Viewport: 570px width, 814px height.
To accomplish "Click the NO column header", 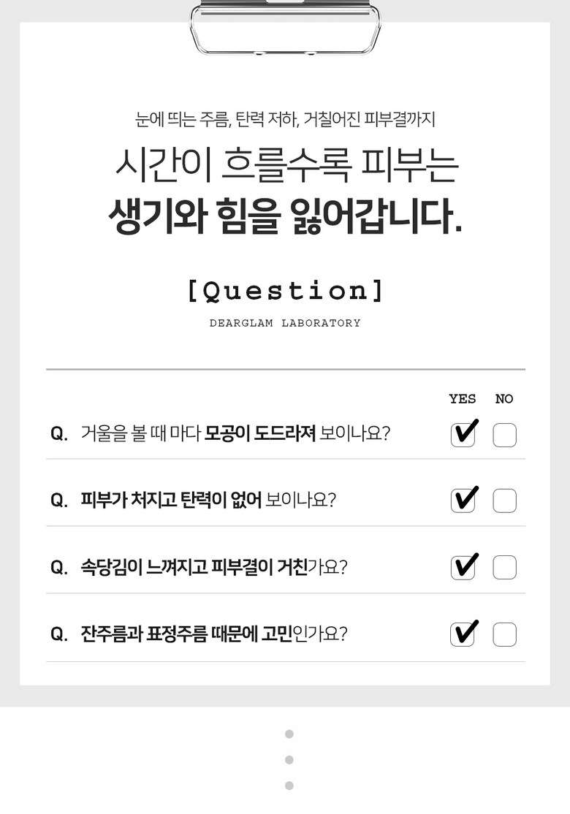I will click(504, 399).
